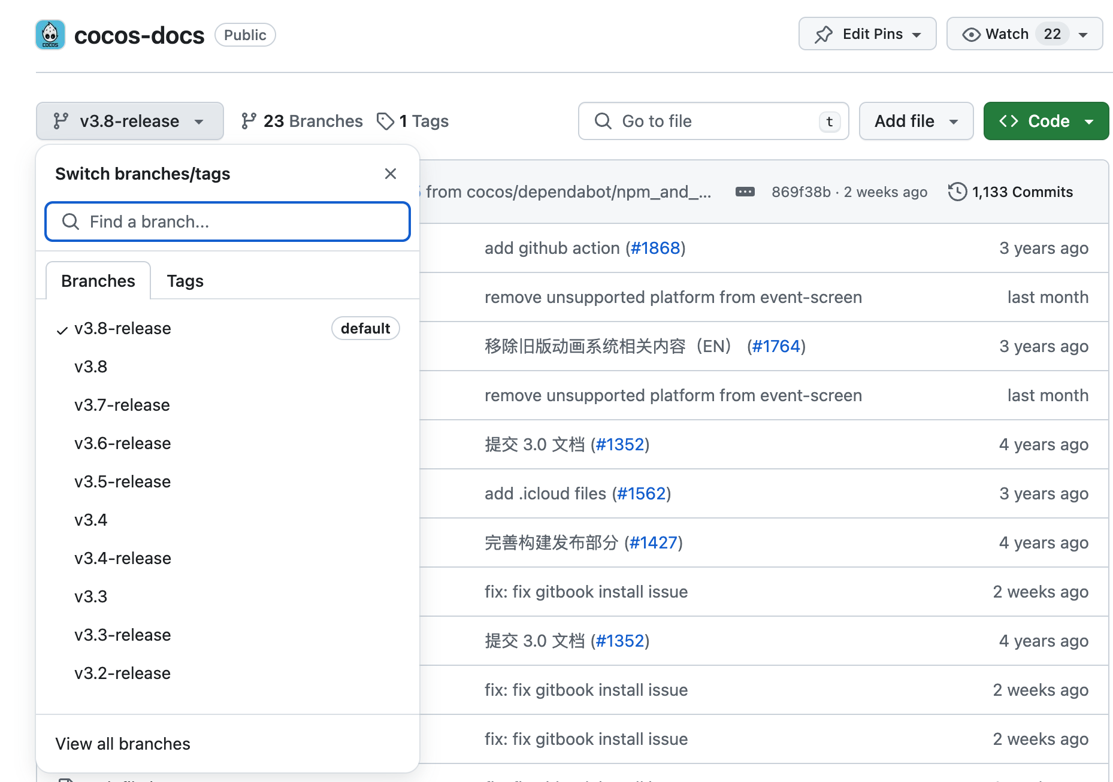Select the Branches tab

coord(98,281)
